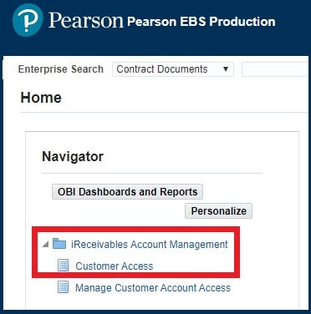Open the Contract Documents search category dropdown
This screenshot has height=314, width=311.
point(173,69)
